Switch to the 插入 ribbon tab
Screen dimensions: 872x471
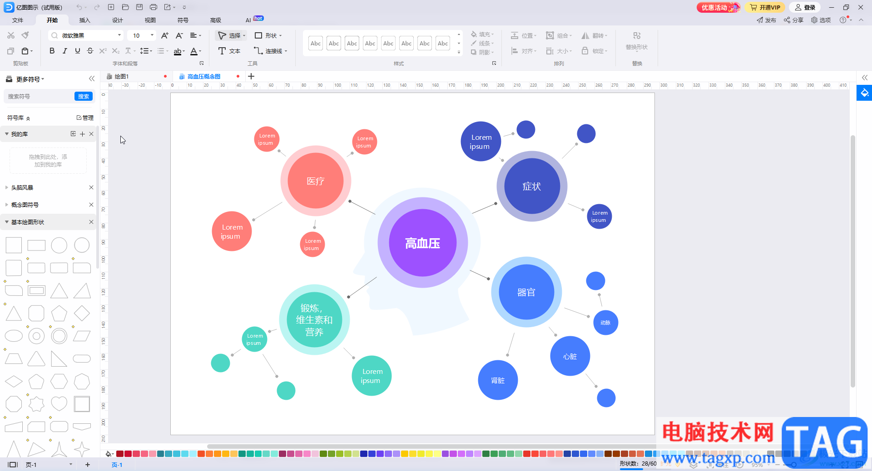click(x=85, y=20)
